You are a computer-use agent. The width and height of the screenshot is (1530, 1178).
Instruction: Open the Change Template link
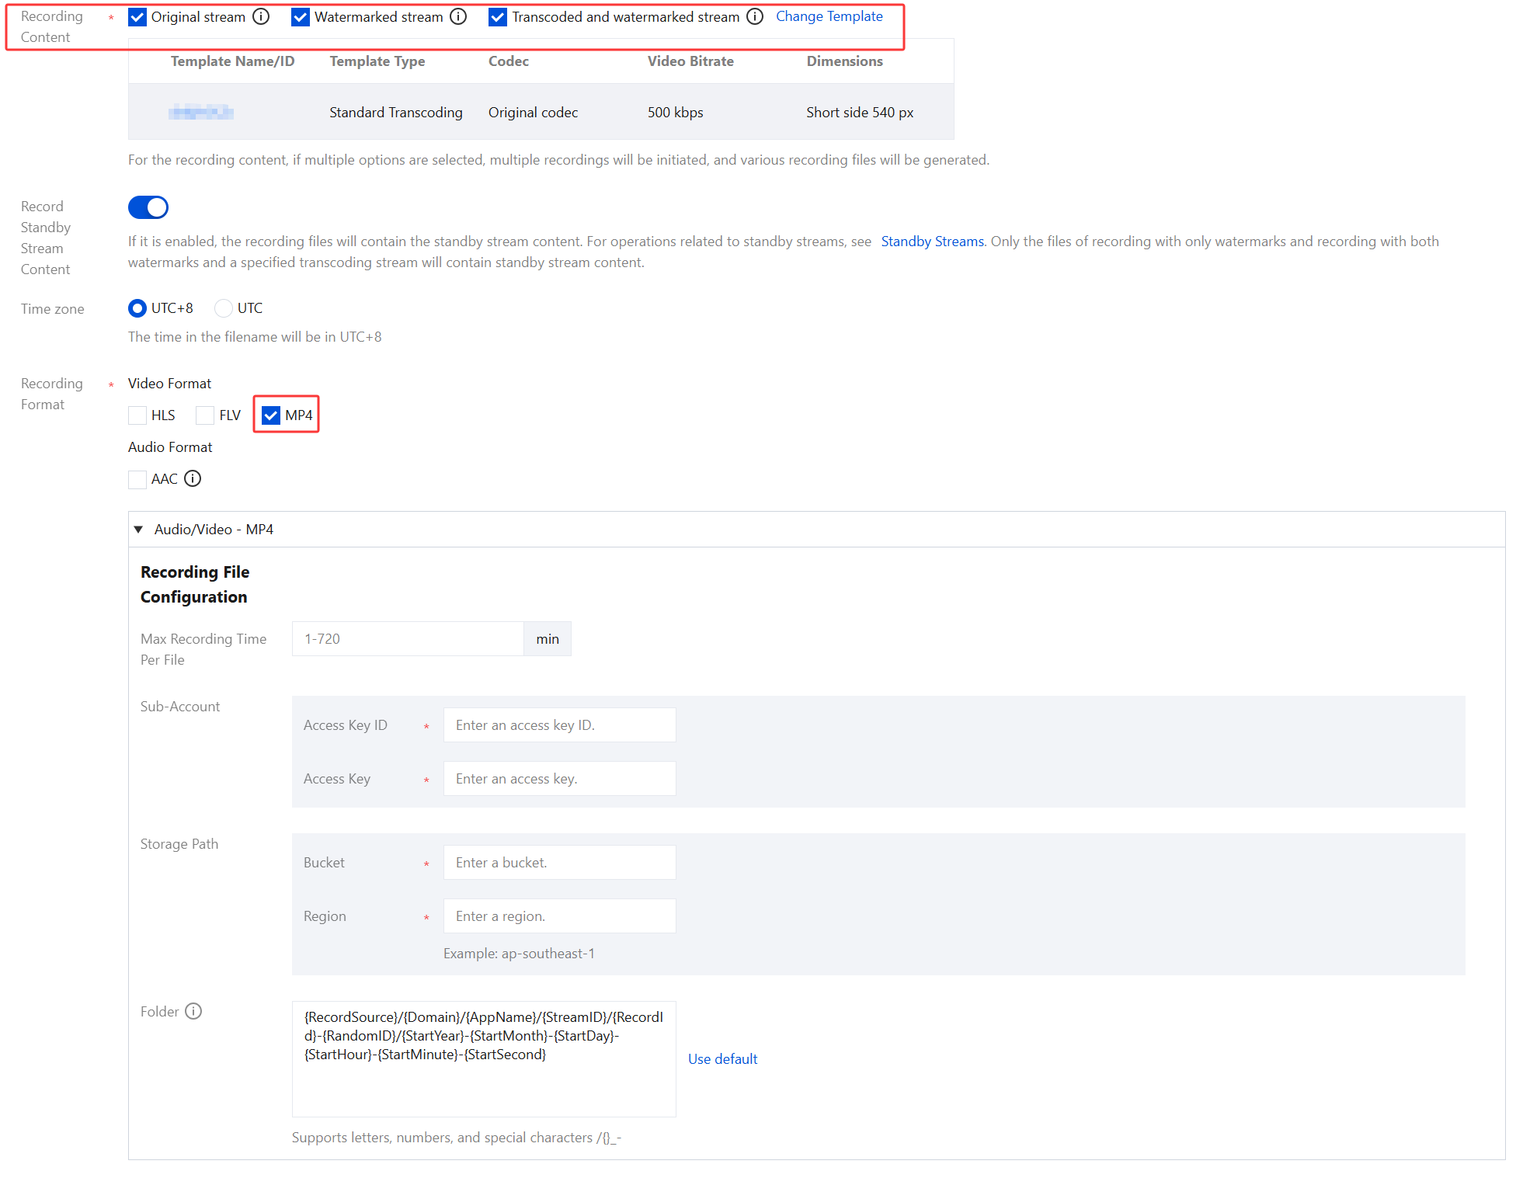point(829,16)
